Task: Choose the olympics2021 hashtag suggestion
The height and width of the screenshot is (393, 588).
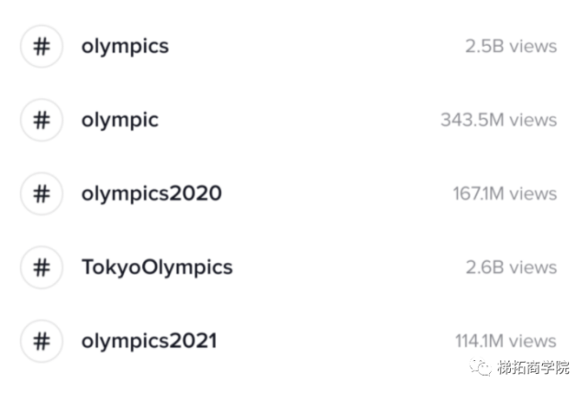Action: click(150, 342)
